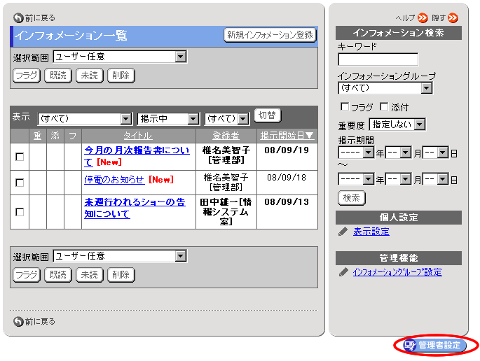
Task: Open end-date day dropdown in 掲示期間
Action: point(436,179)
